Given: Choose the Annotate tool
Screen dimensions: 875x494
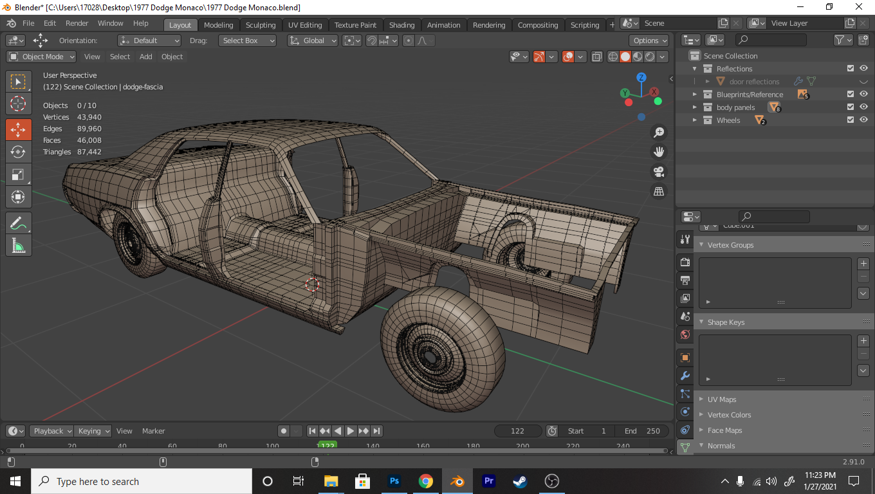Looking at the screenshot, I should tap(18, 223).
